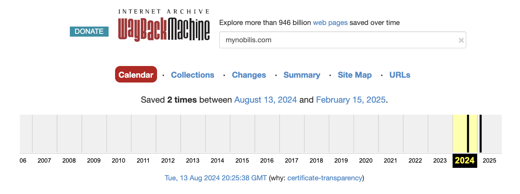Screen dimensions: 520x194
Task: Select year 2025 on the timeline
Action: coord(489,161)
